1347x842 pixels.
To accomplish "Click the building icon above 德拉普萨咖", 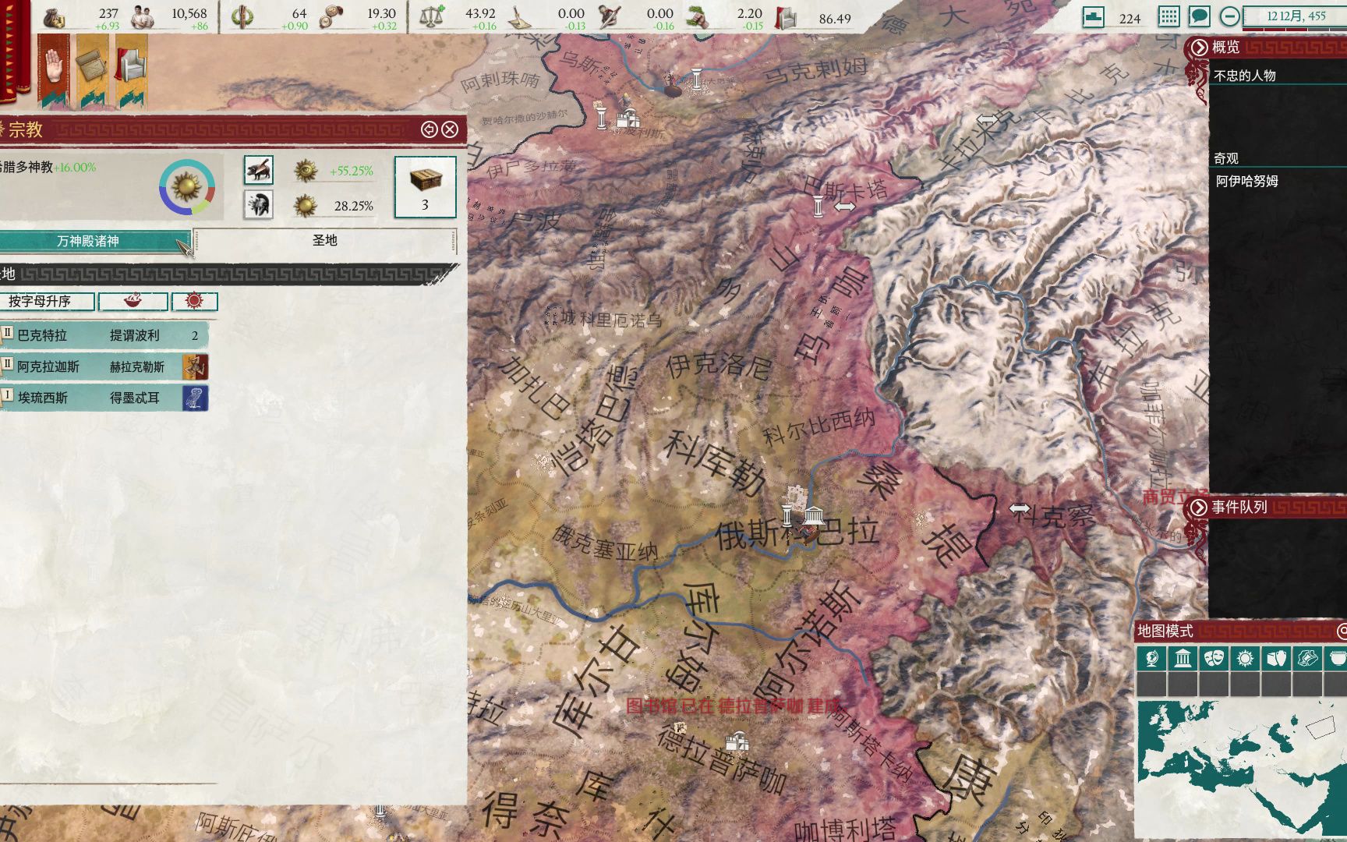I will click(737, 741).
